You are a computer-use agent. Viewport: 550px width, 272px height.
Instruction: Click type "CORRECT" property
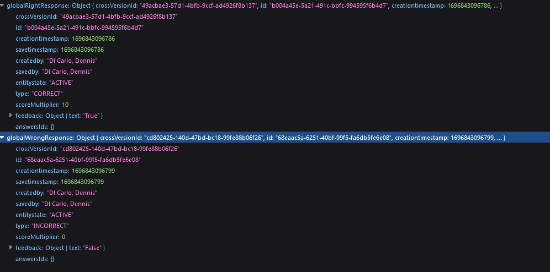[x=39, y=94]
